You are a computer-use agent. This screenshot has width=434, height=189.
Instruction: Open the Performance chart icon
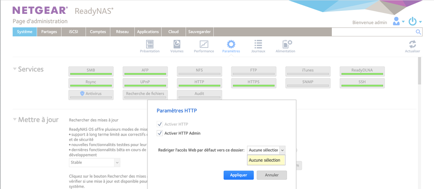coord(204,44)
